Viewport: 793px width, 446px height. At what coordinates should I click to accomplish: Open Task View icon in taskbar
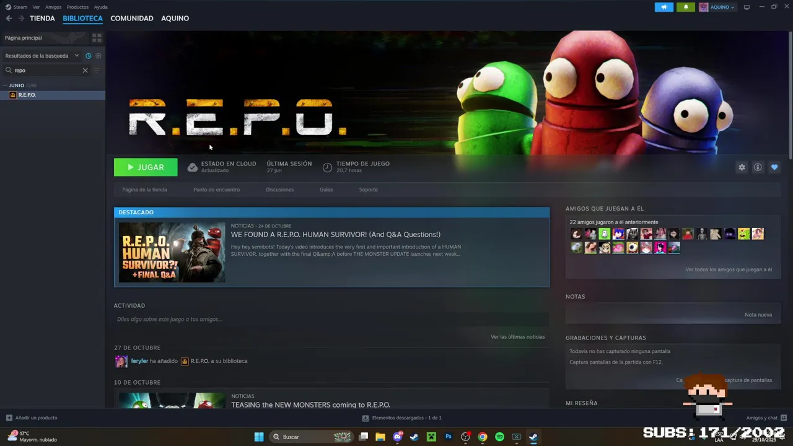click(364, 437)
